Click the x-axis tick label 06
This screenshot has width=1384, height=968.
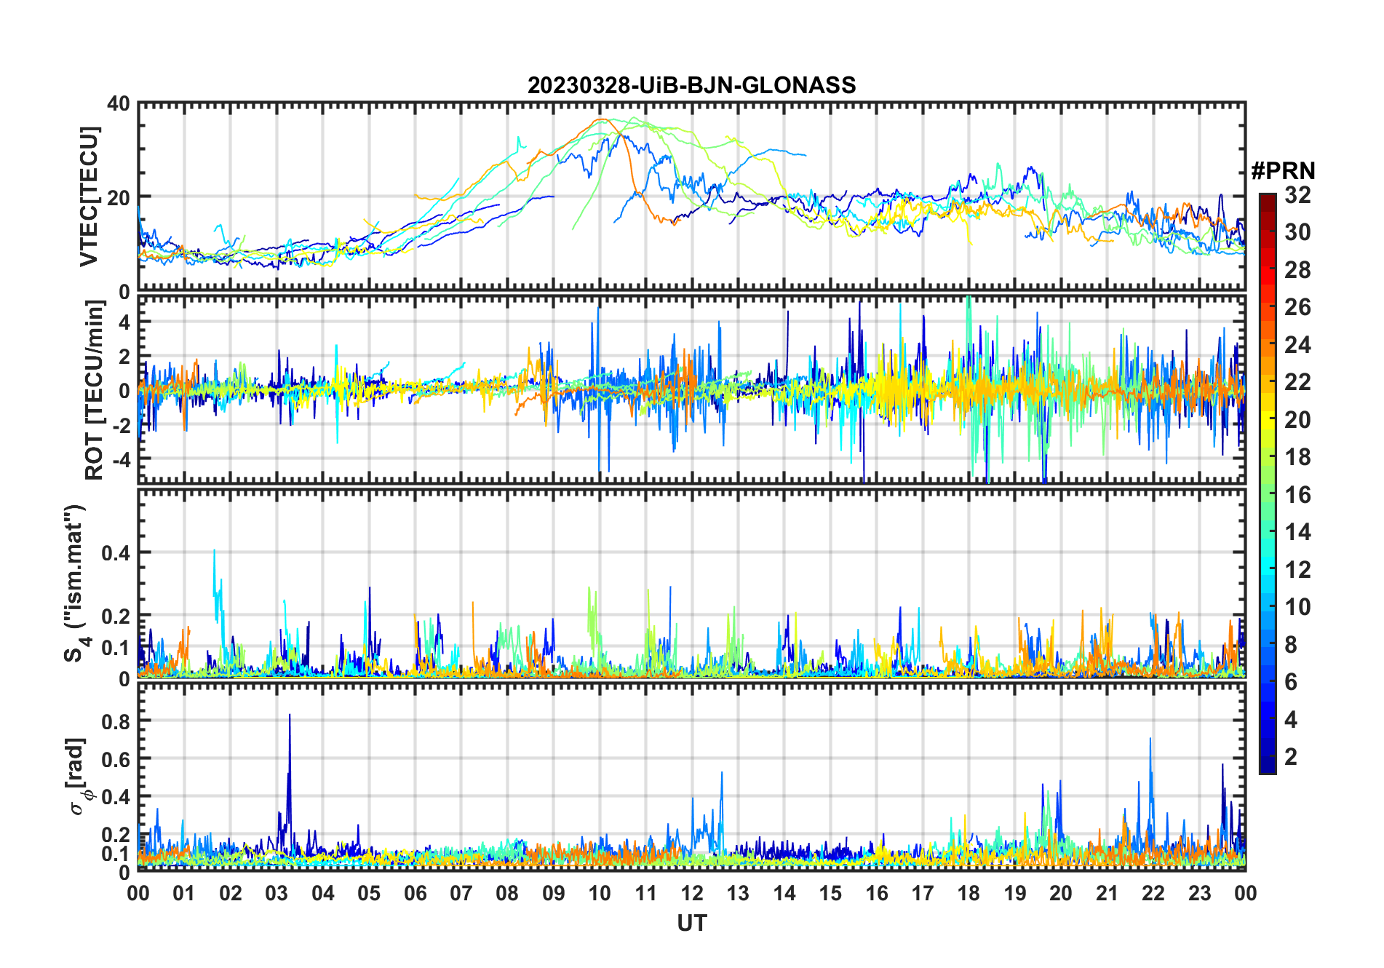pyautogui.click(x=415, y=893)
